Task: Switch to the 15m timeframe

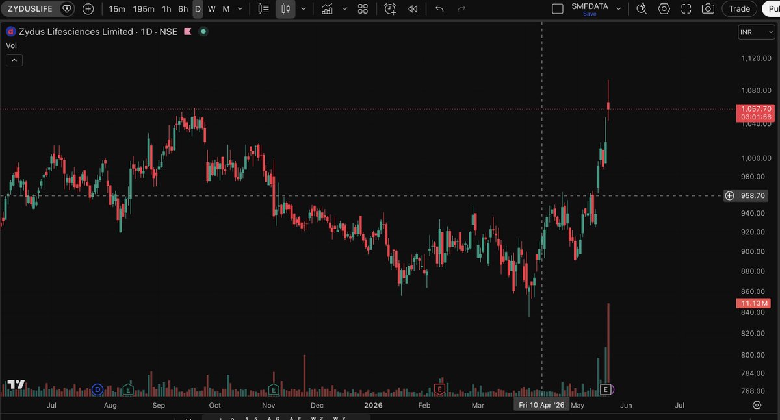Action: click(x=117, y=9)
